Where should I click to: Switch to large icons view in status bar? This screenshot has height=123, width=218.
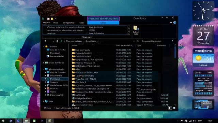coord(174,108)
